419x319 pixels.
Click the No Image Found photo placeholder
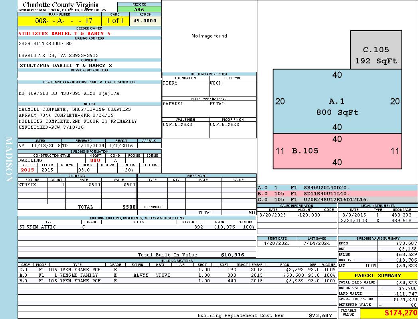209,36
